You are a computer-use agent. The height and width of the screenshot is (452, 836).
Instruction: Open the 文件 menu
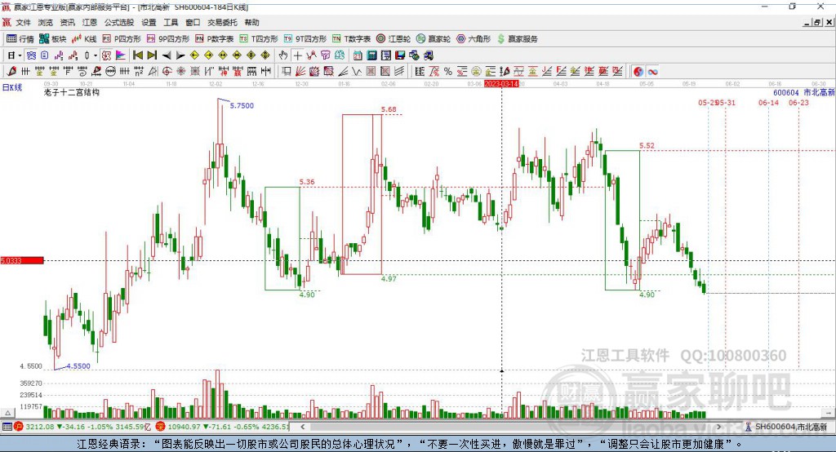[23, 22]
